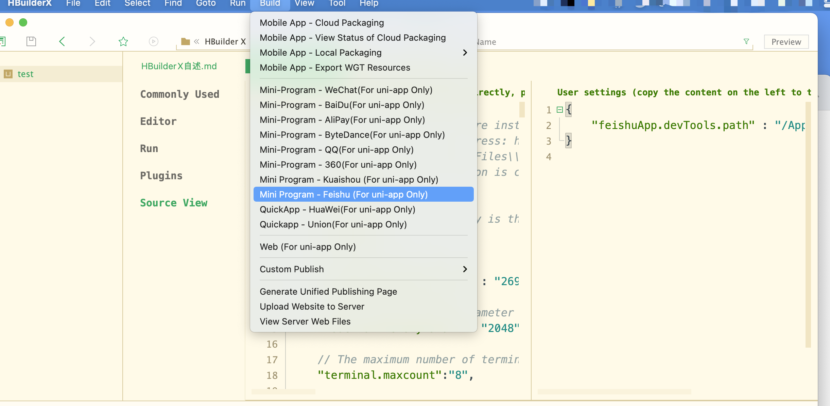The width and height of the screenshot is (830, 406).
Task: Click the folder icon in path bar
Action: click(185, 41)
